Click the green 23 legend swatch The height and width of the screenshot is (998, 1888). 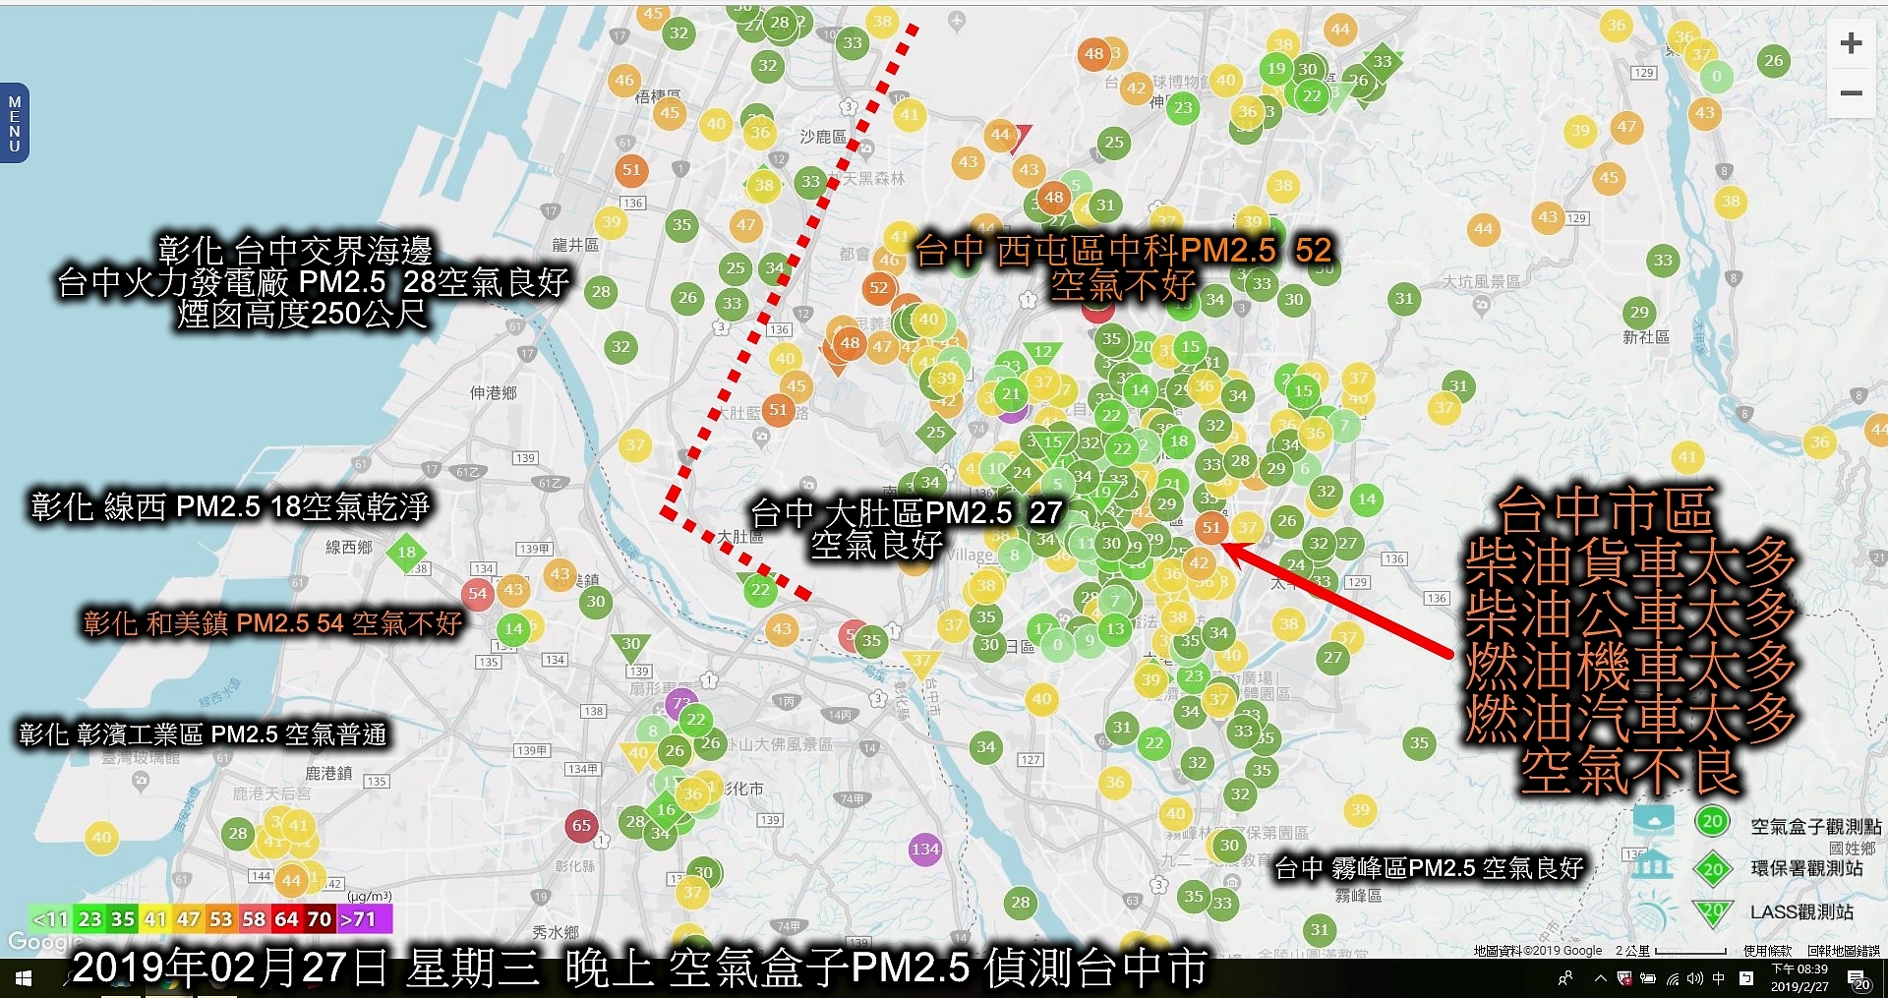tap(89, 919)
